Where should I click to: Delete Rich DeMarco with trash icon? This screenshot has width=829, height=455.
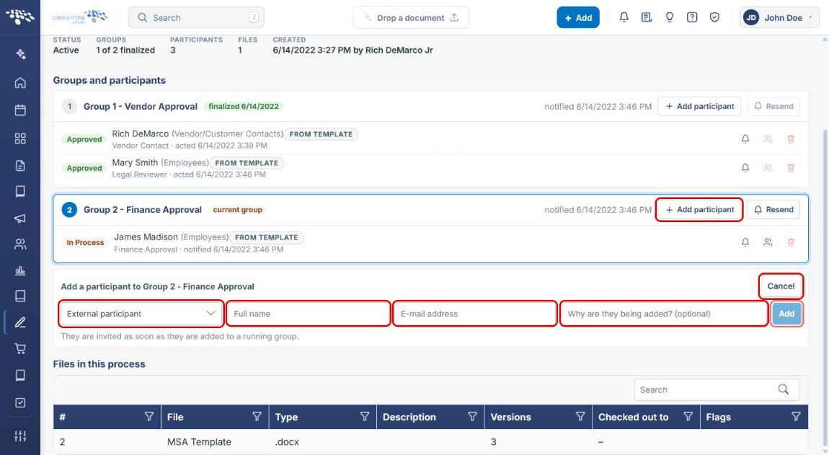click(791, 139)
